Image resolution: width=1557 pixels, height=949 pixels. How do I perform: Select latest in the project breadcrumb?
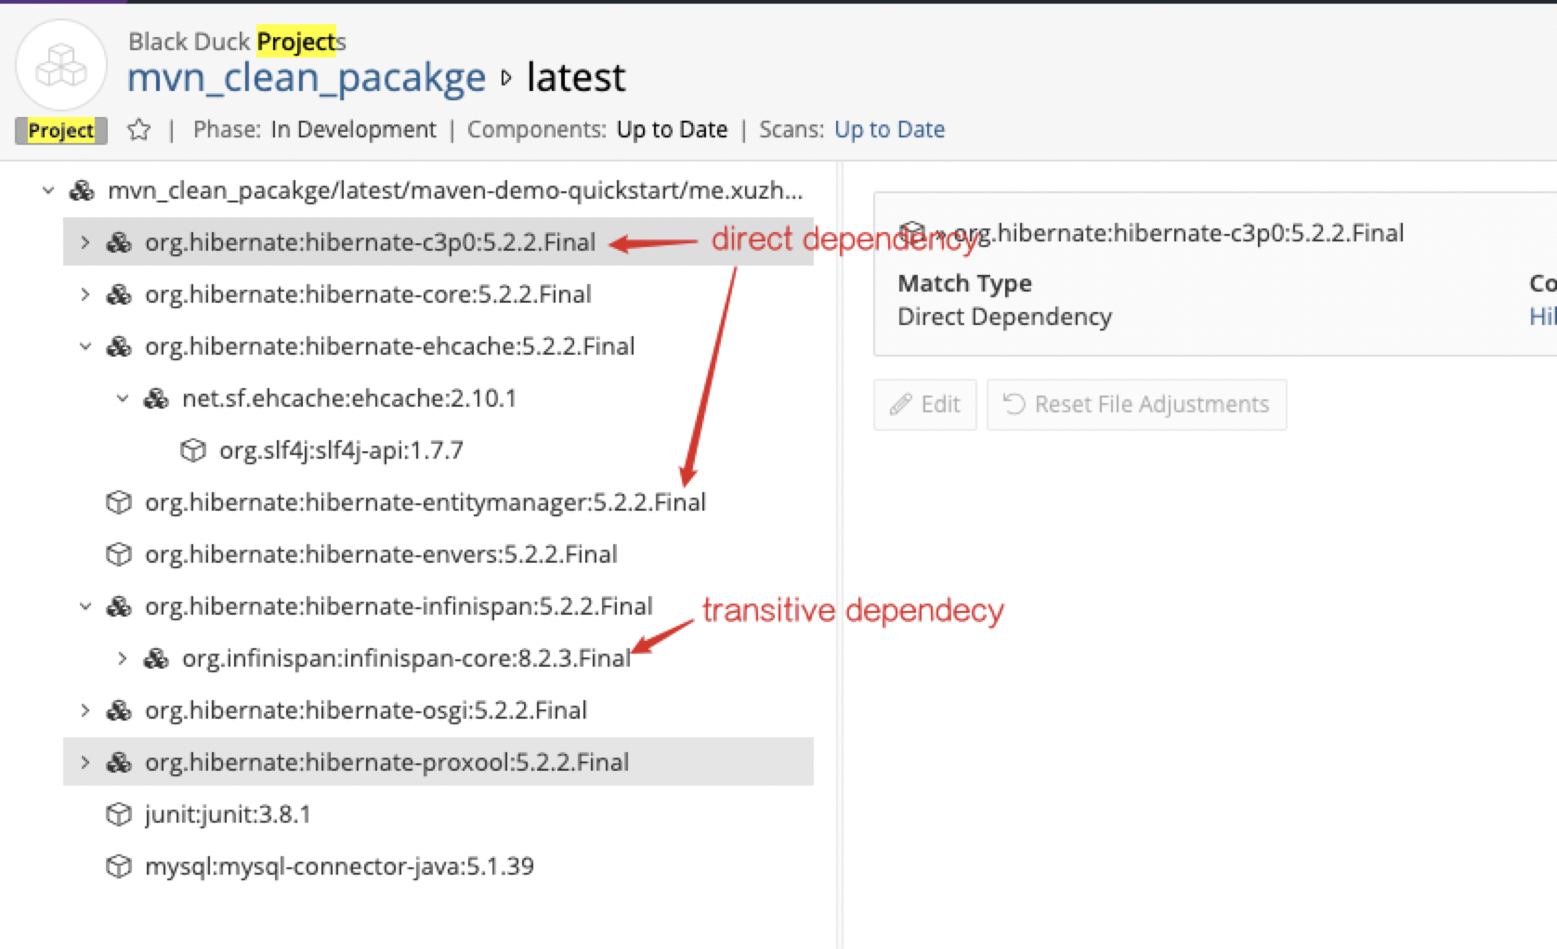click(x=575, y=77)
